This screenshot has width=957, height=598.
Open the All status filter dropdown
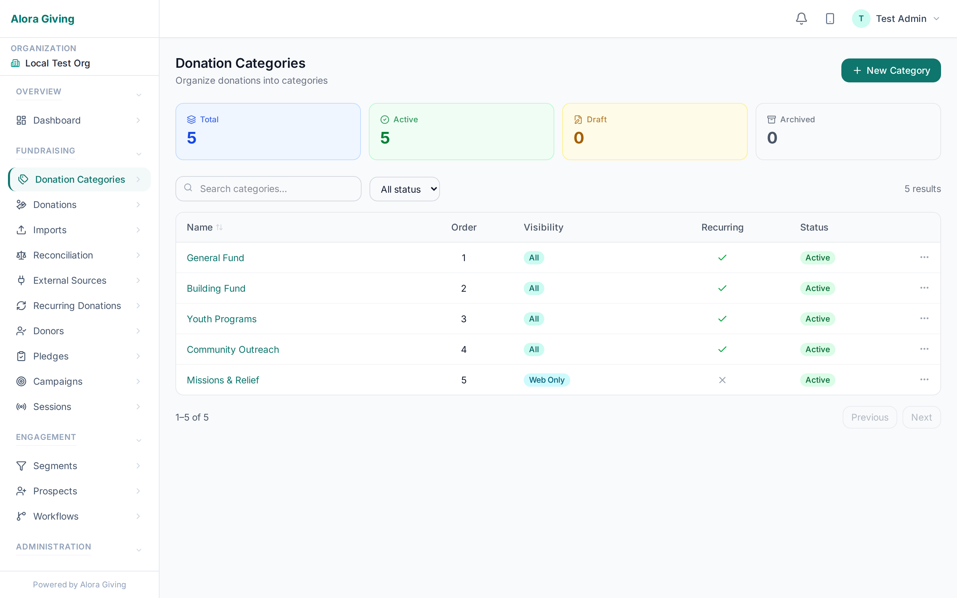coord(404,189)
